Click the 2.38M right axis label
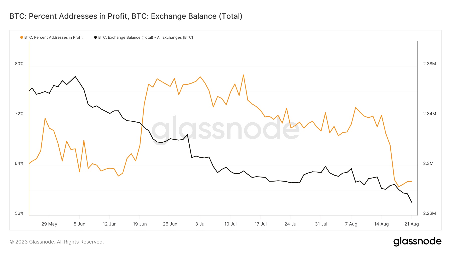Screen dimensions: 451x253 (429, 64)
